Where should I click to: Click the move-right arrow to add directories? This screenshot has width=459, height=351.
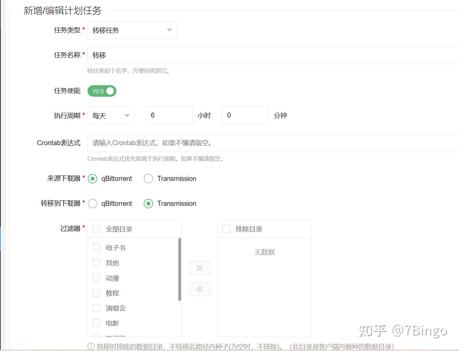[x=199, y=267]
